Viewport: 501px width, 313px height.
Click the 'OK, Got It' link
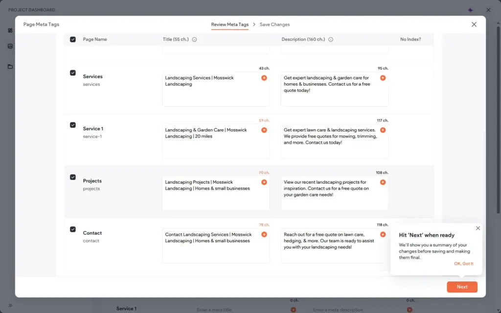coord(464,264)
